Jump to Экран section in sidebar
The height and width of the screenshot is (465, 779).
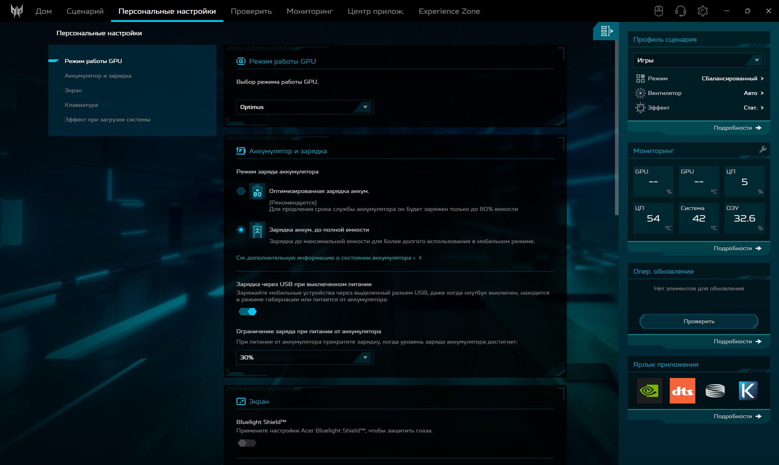pos(73,90)
